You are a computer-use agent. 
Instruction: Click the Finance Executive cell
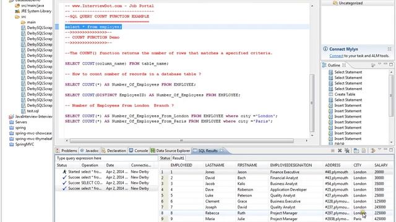click(285, 172)
